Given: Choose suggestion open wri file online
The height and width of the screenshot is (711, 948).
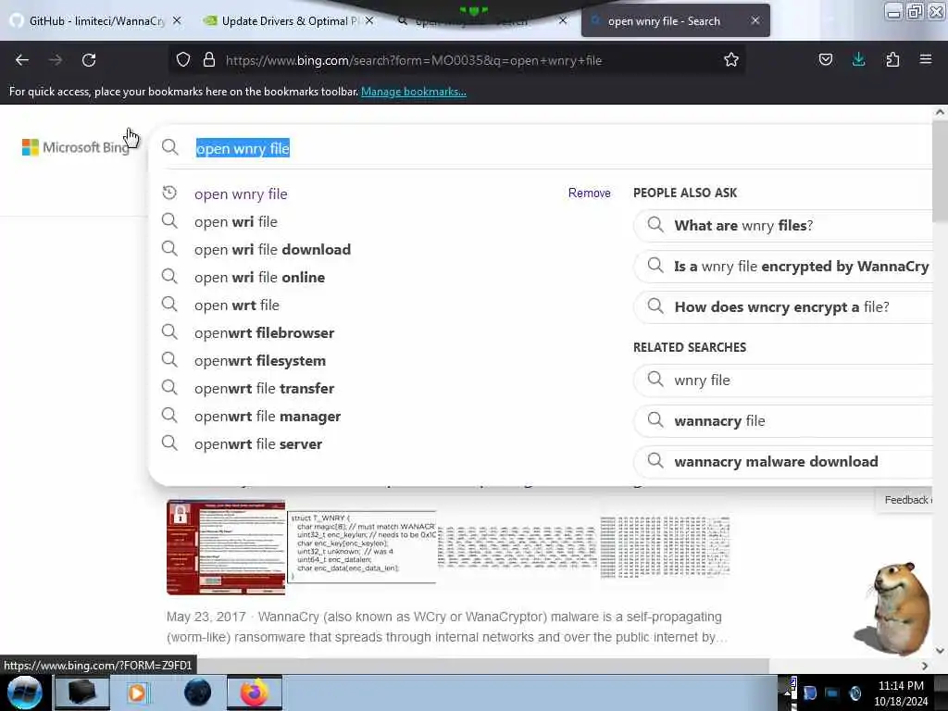Looking at the screenshot, I should click(259, 278).
